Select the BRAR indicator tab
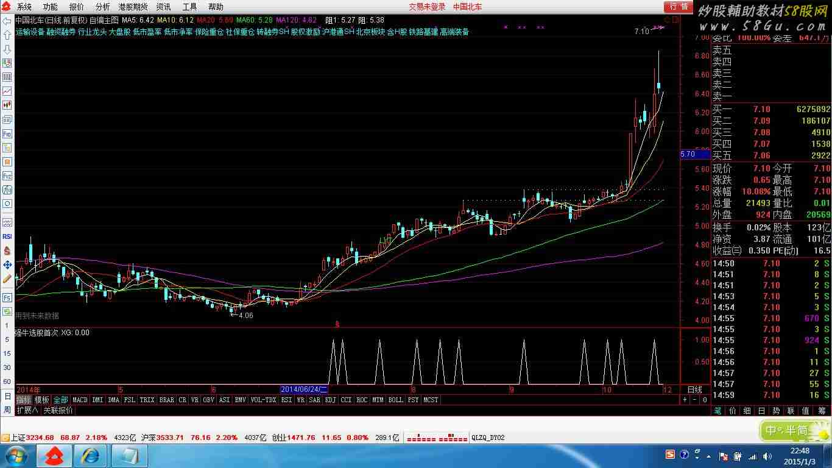This screenshot has width=832, height=468. [166, 400]
